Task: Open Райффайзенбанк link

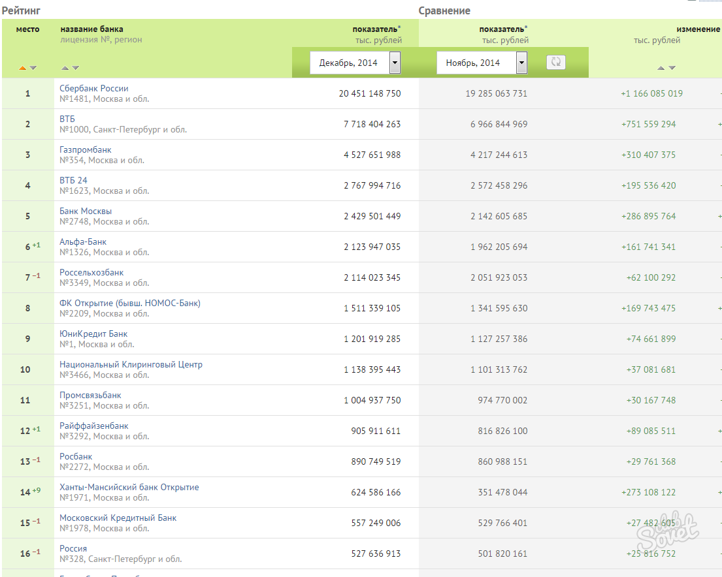Action: point(94,426)
